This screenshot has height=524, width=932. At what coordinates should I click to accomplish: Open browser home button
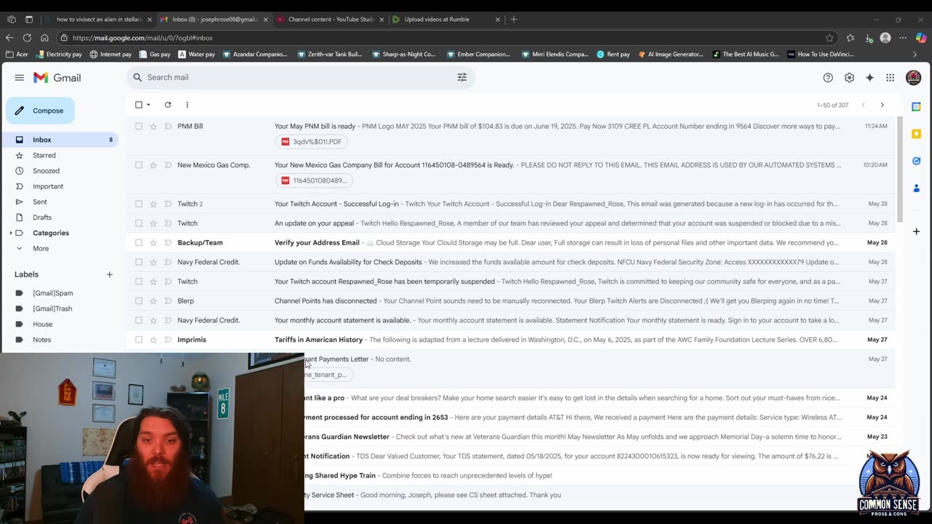point(44,38)
